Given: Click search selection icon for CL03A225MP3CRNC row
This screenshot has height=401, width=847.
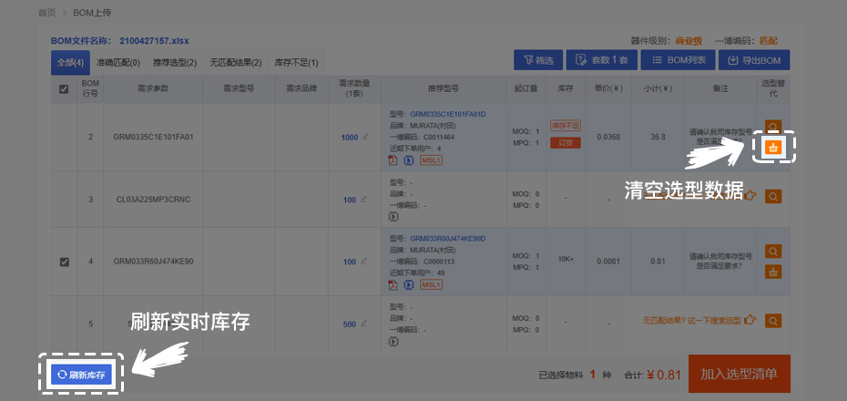Looking at the screenshot, I should pos(773,196).
